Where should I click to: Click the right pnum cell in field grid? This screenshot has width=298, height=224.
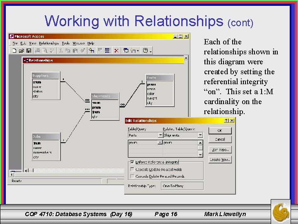[180, 142]
